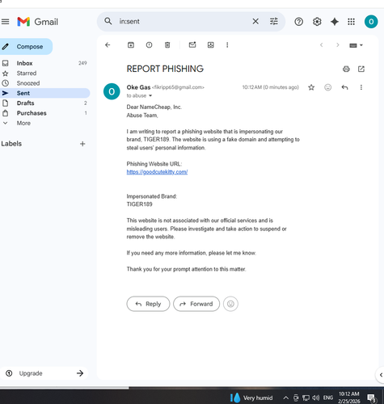Go to the older conversation arrow
The width and height of the screenshot is (384, 404).
(x=337, y=45)
